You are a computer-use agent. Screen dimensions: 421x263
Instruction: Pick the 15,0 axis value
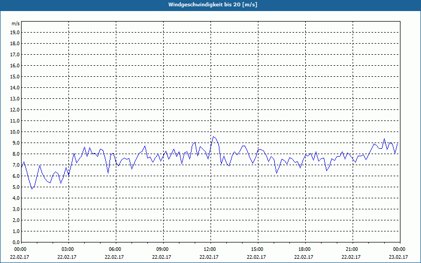click(x=15, y=76)
